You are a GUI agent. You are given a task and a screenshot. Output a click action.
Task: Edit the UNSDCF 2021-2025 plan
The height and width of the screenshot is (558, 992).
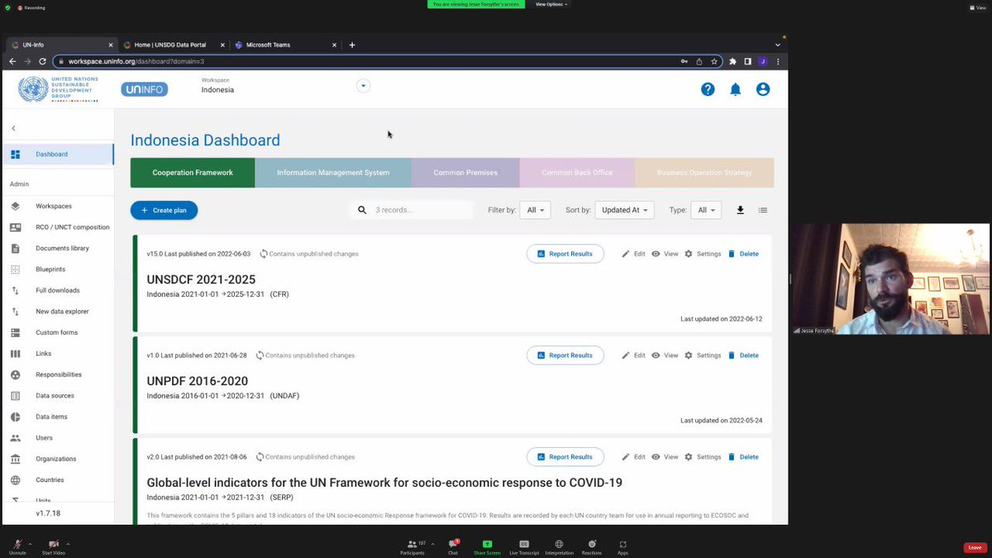click(x=633, y=254)
